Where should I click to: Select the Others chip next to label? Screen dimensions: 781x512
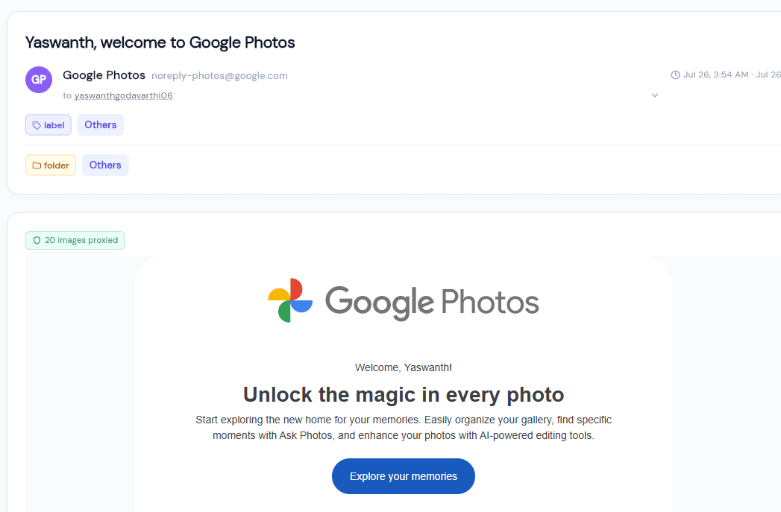point(101,125)
